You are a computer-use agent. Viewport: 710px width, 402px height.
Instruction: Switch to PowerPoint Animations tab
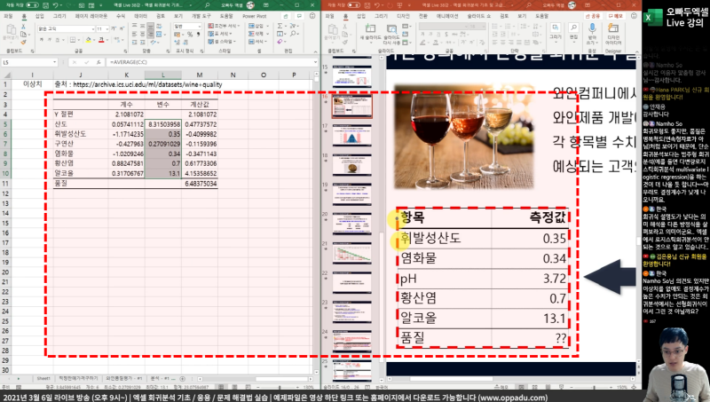[x=446, y=16]
